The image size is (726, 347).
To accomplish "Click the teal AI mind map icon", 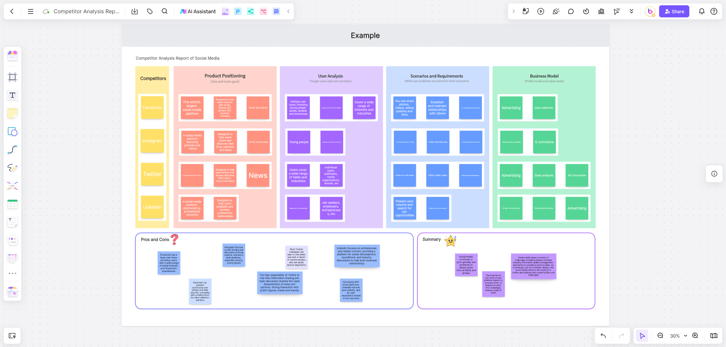I will coord(251,11).
